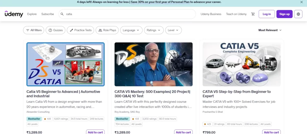Close the promotional banner
The width and height of the screenshot is (307, 134).
(x=302, y=2)
